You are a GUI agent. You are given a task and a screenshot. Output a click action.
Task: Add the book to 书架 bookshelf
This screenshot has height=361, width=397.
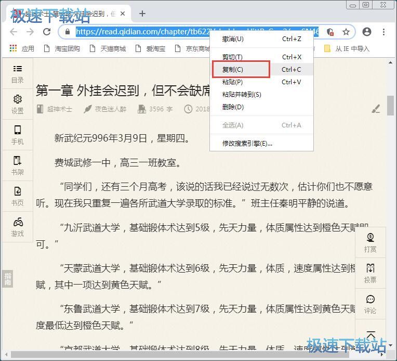[x=18, y=165]
